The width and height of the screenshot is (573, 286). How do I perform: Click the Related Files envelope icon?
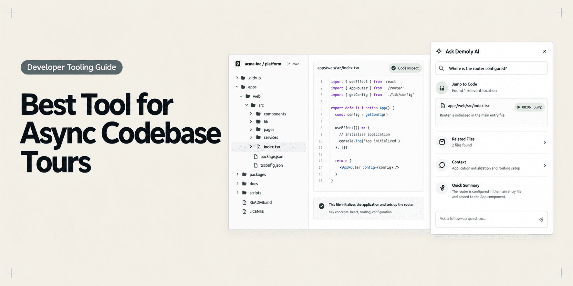[442, 142]
